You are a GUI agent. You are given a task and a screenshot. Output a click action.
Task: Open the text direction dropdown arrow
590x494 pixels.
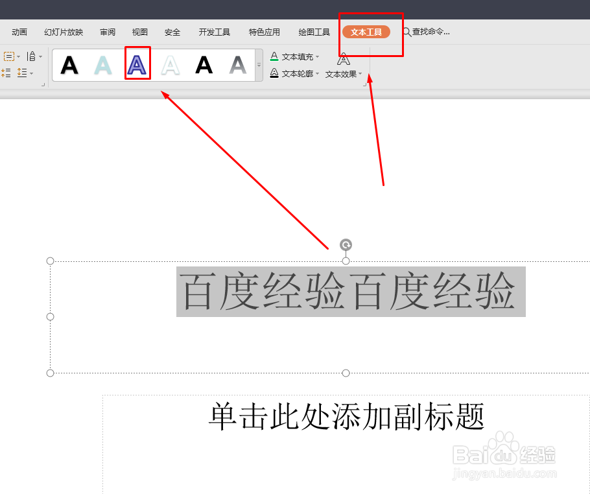tap(41, 57)
